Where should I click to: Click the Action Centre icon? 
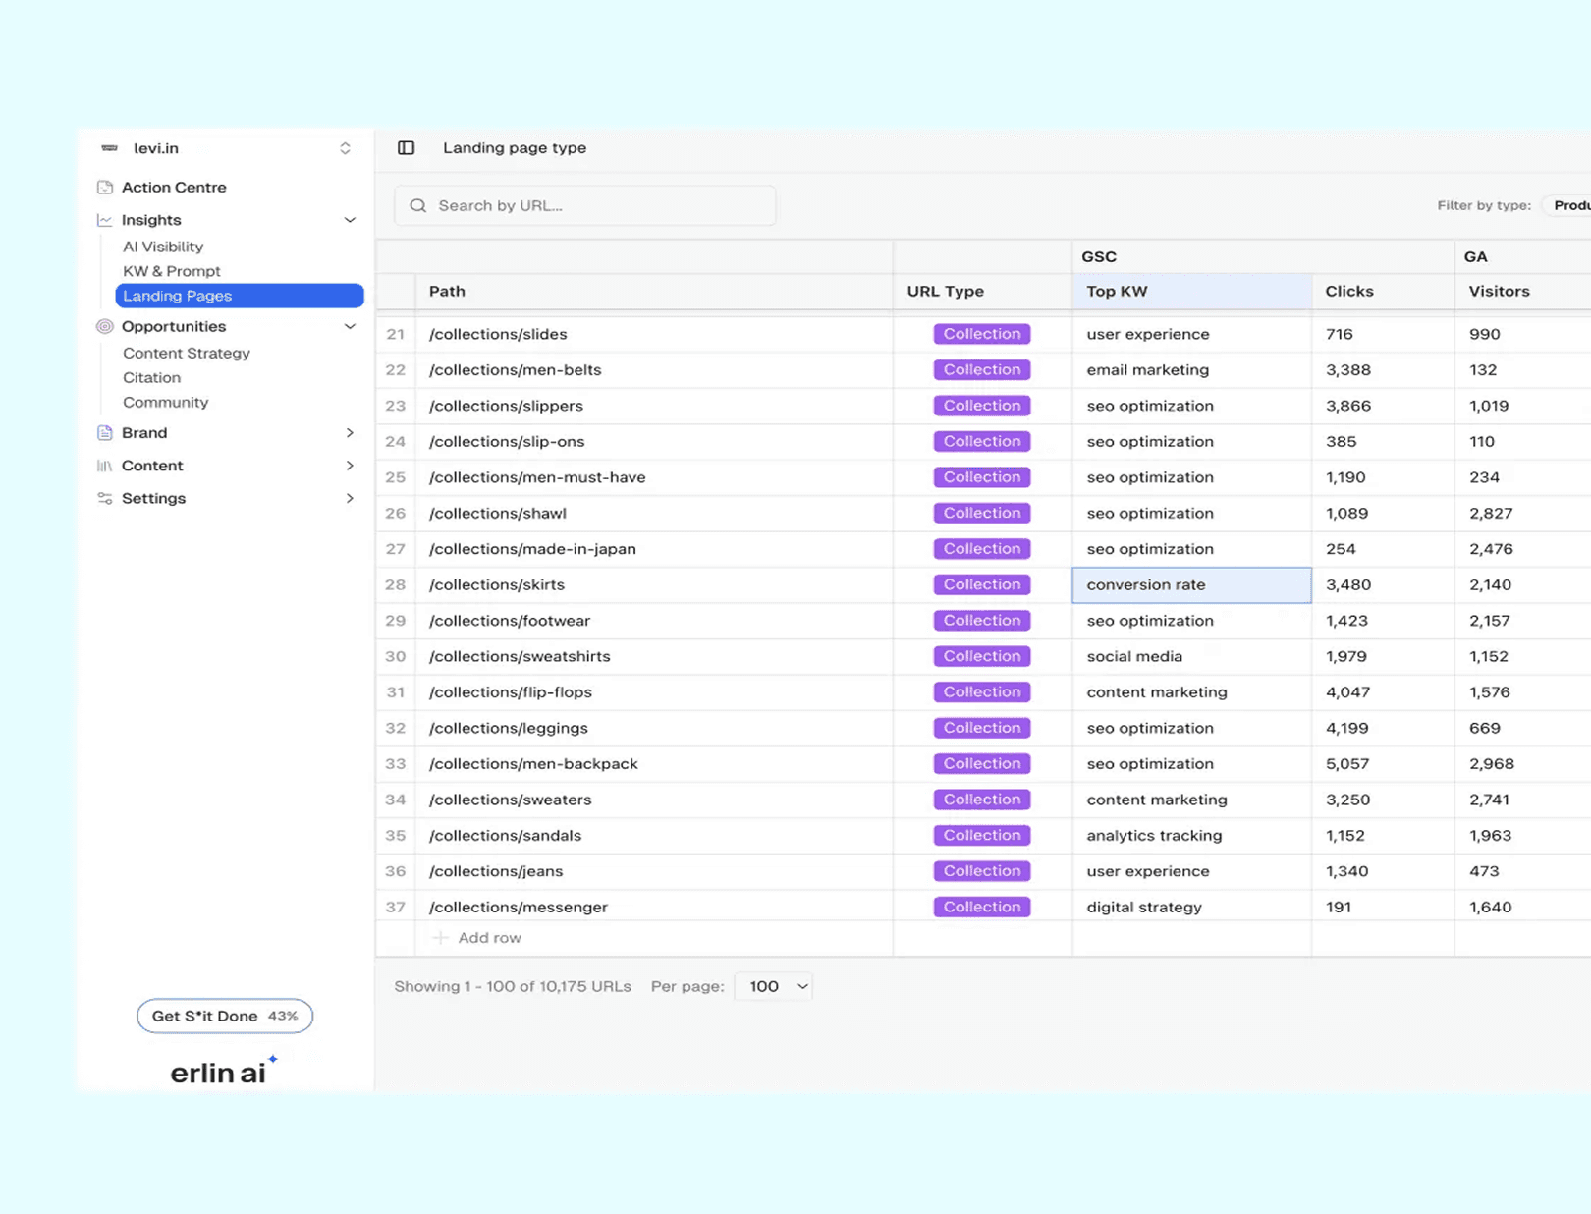[x=105, y=187]
